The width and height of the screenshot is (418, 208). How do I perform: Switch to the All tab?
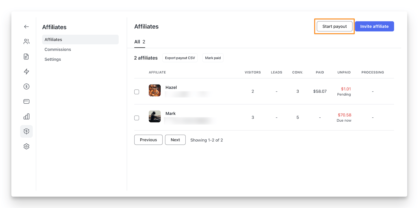139,42
